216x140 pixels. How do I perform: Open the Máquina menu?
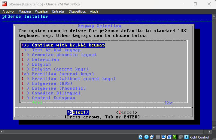25,11
